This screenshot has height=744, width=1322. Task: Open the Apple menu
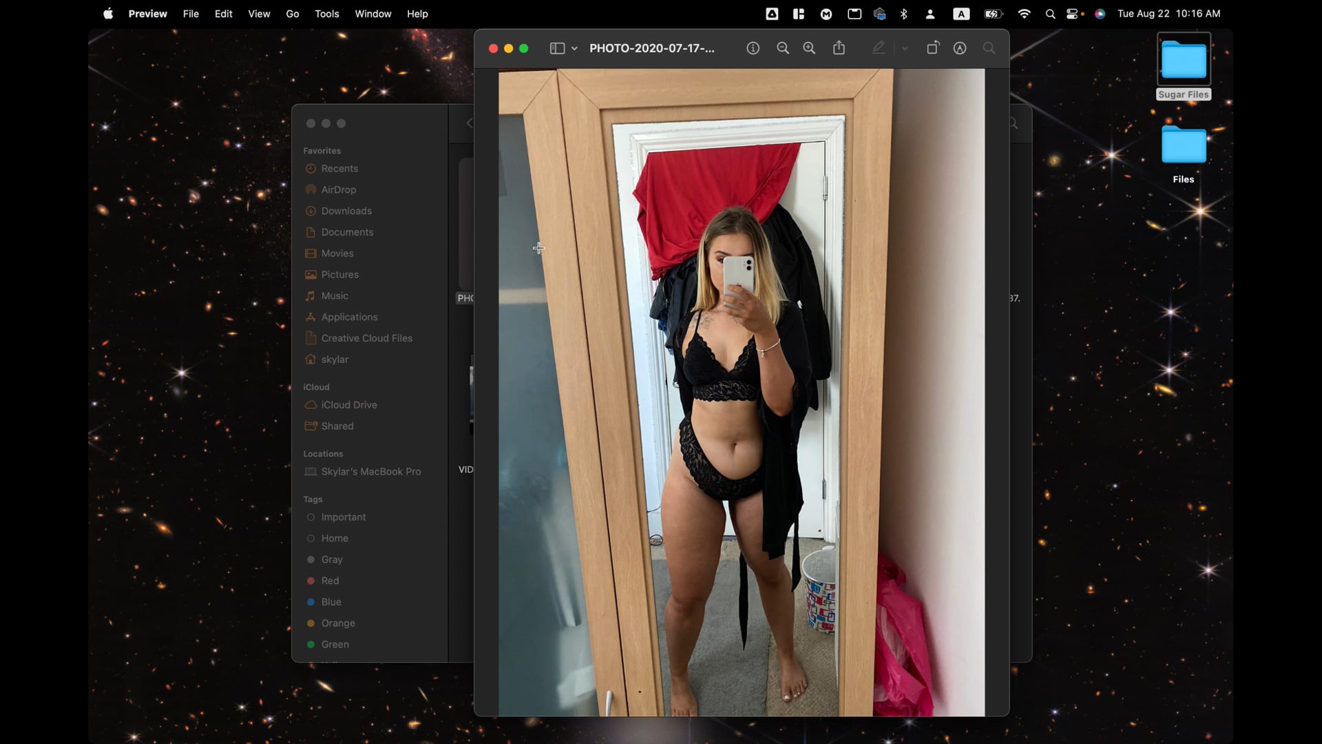pos(108,14)
